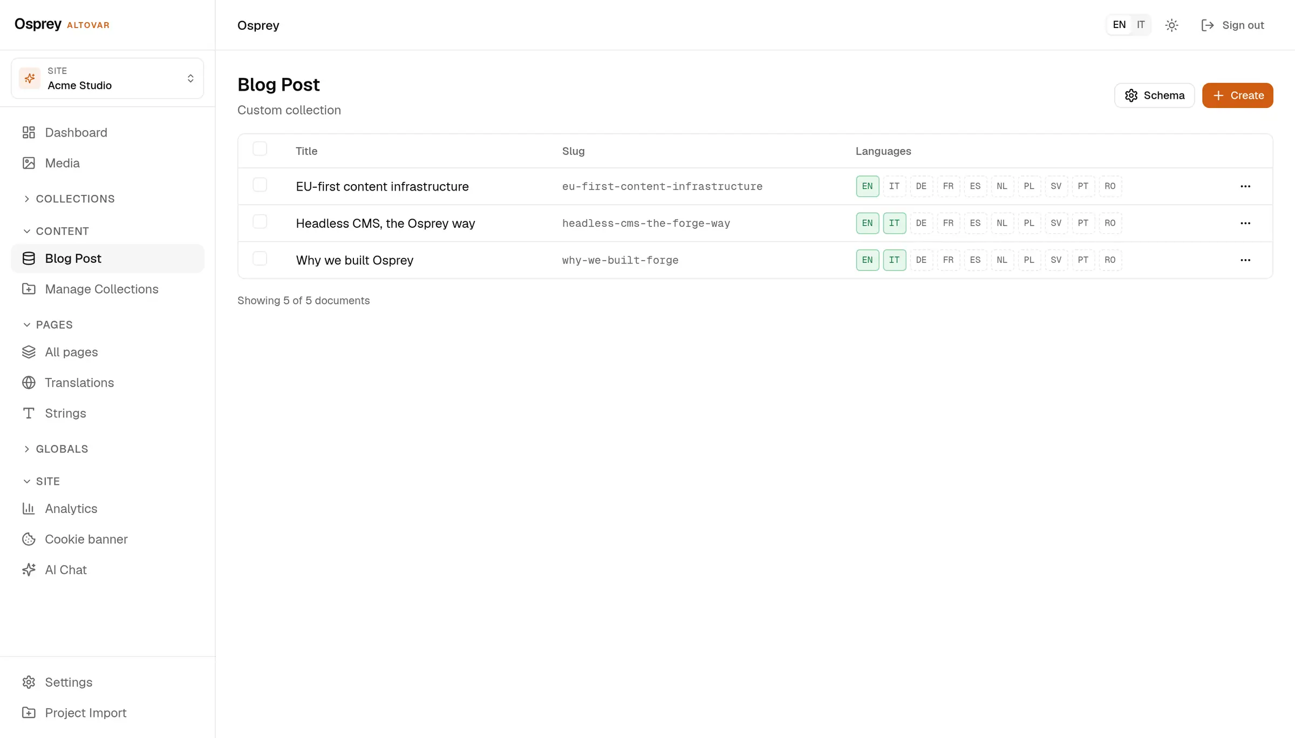Select the Headless CMS row checkbox
The width and height of the screenshot is (1295, 738).
pyautogui.click(x=260, y=221)
